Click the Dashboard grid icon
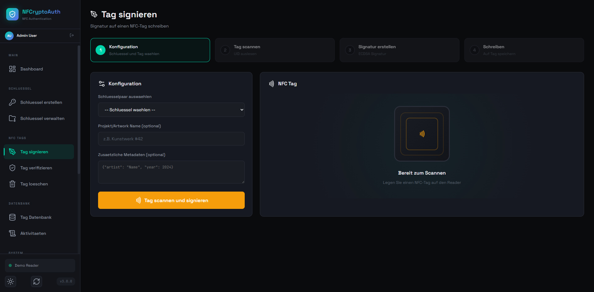 click(x=12, y=69)
